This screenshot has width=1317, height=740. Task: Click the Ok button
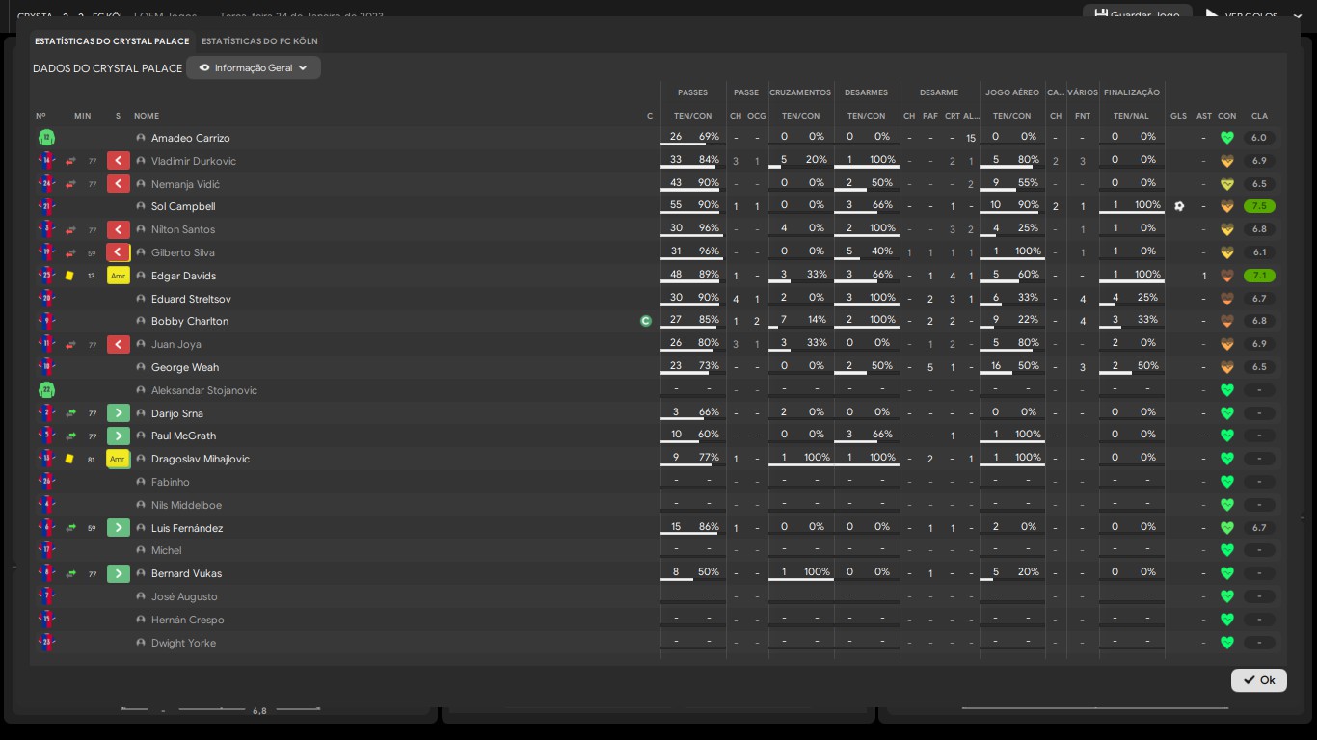pyautogui.click(x=1259, y=680)
